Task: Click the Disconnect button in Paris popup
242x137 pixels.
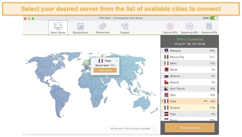Action: click(105, 70)
